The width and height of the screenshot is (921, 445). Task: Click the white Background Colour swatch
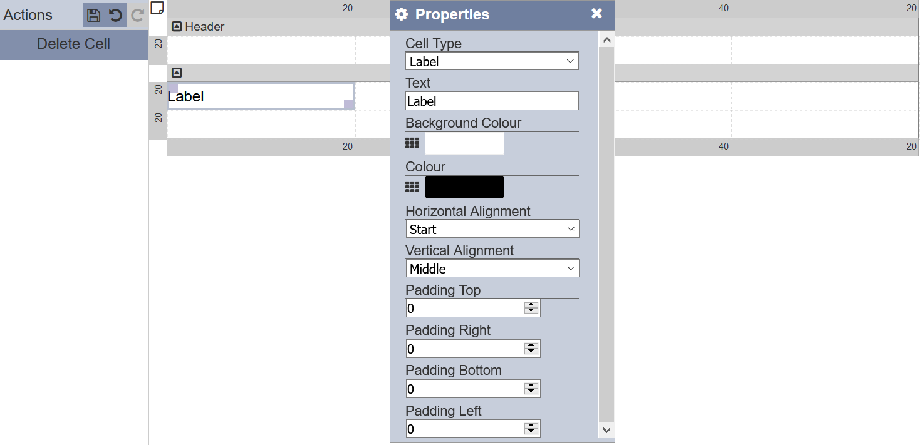pos(464,143)
